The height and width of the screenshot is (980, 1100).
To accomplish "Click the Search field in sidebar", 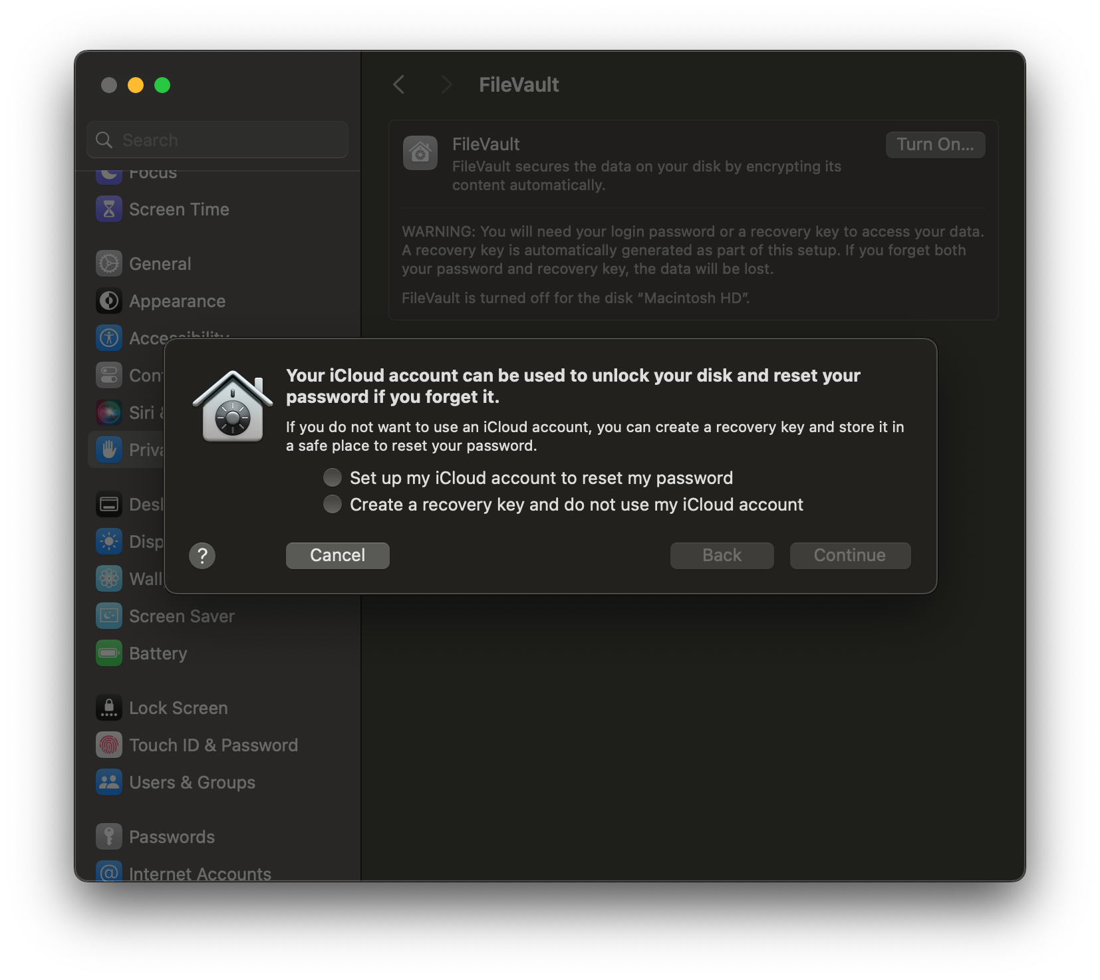I will click(x=217, y=140).
